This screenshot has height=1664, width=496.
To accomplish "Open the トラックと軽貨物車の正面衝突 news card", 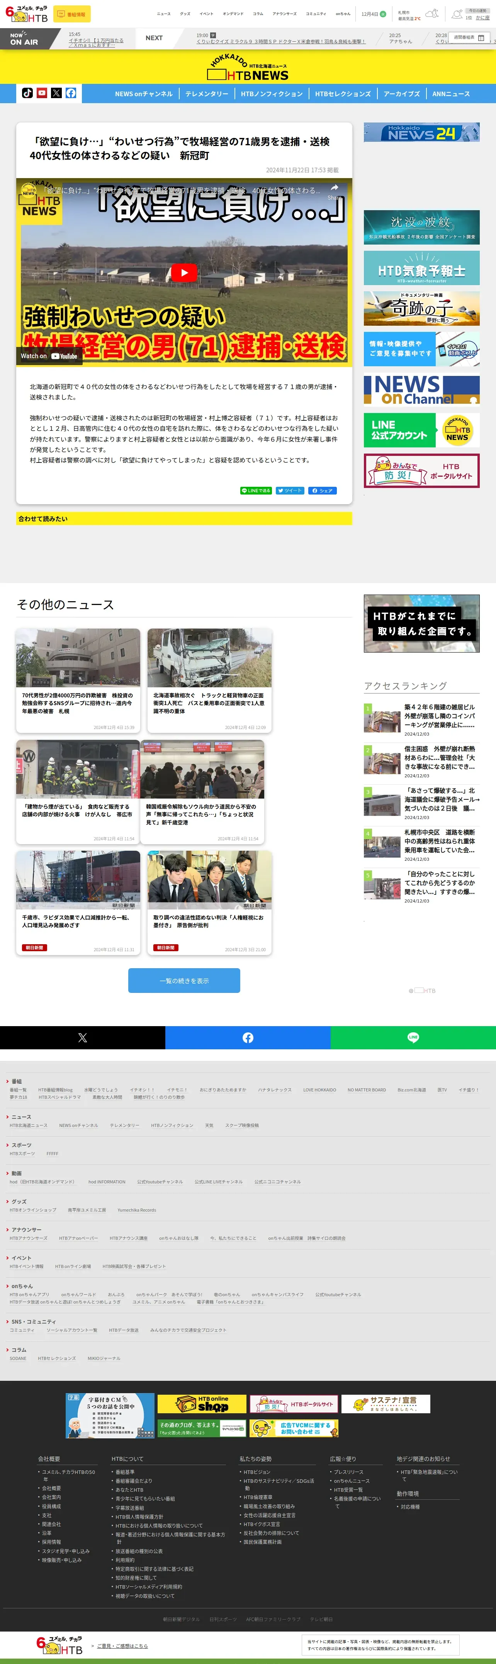I will coord(210,681).
